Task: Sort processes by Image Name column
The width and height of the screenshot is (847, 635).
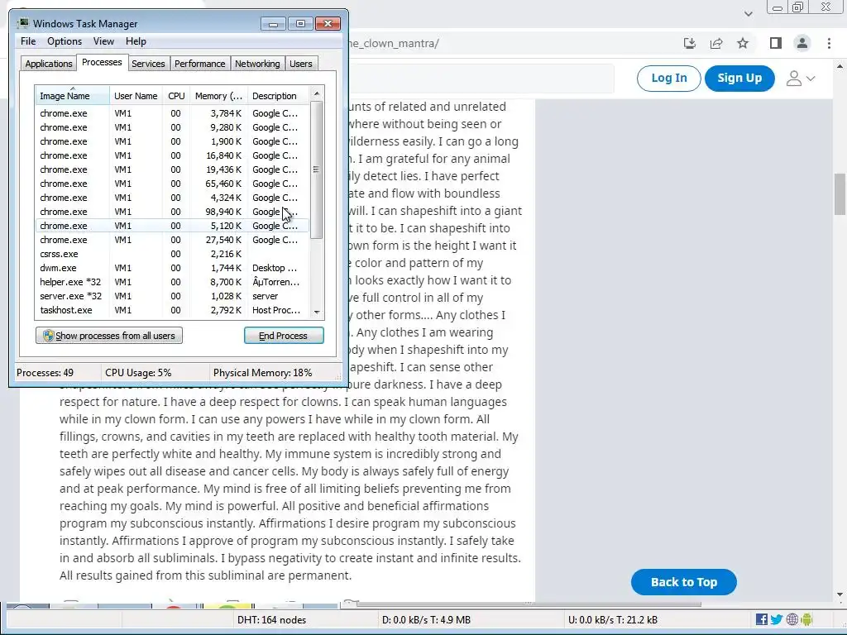Action: 73,96
